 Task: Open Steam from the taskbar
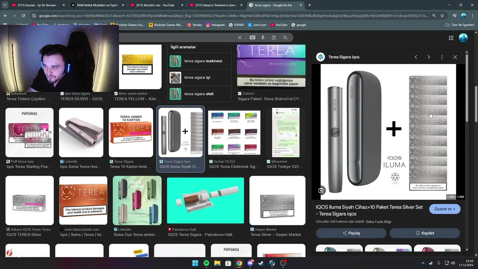point(261,263)
